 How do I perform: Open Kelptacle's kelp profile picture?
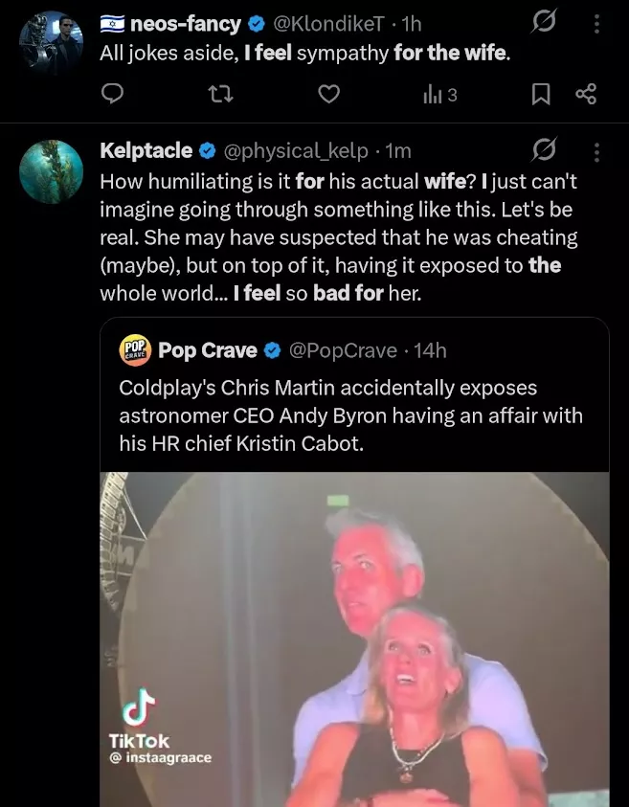point(51,171)
